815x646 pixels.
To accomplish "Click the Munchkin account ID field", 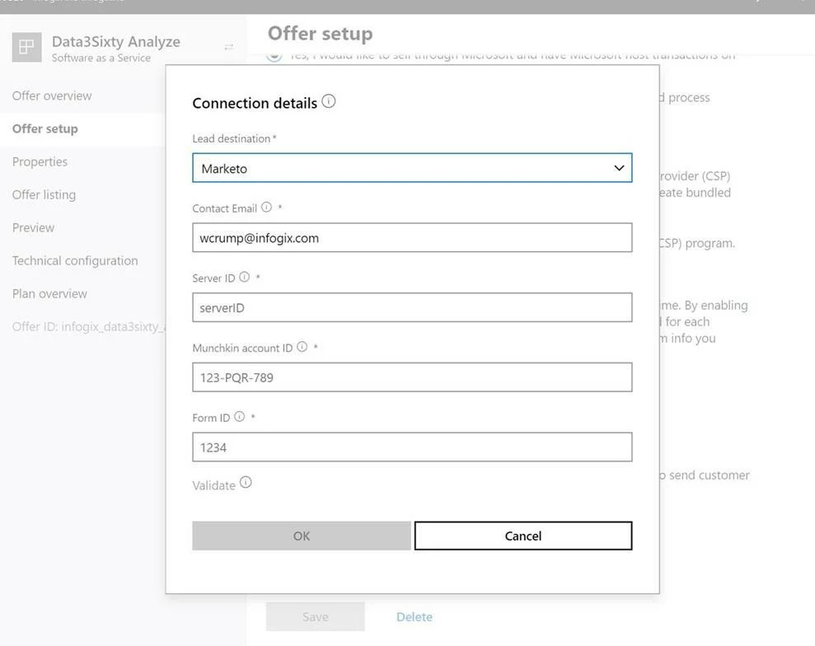I will [x=412, y=377].
